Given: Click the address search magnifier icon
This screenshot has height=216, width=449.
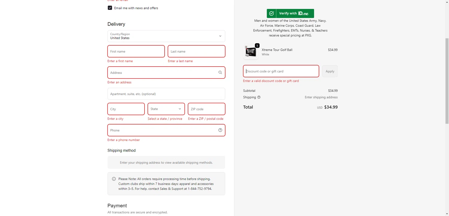Looking at the screenshot, I should (220, 73).
